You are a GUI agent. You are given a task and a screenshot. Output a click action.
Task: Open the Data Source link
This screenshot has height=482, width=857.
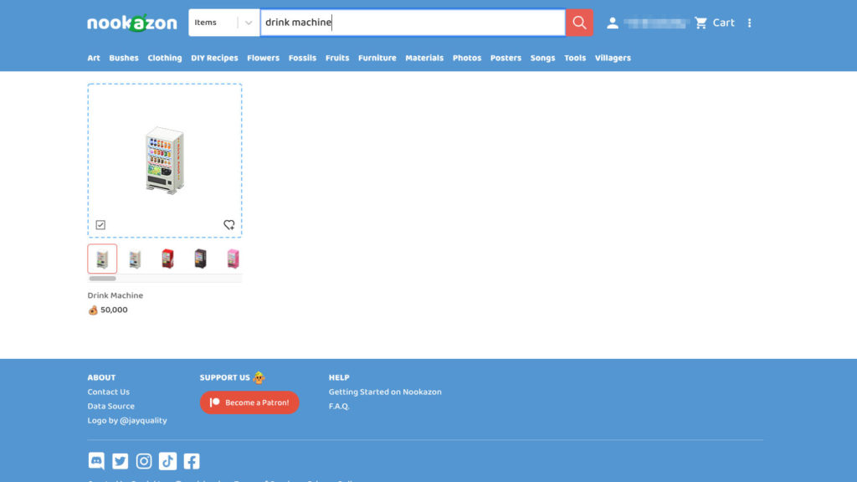point(111,406)
